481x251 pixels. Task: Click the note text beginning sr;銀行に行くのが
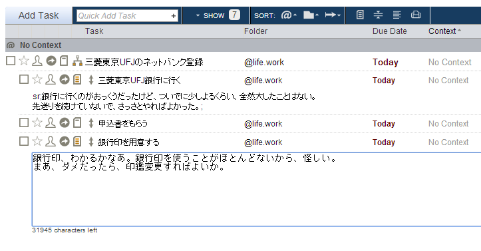tap(174, 101)
